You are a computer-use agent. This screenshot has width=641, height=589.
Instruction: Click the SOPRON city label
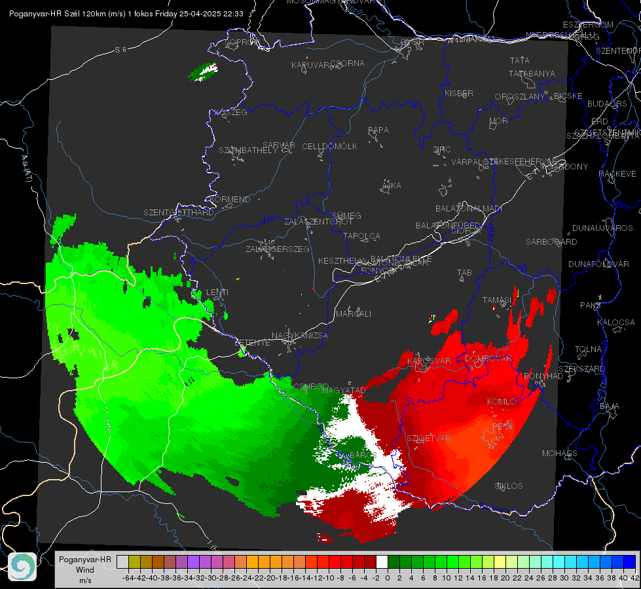click(241, 42)
